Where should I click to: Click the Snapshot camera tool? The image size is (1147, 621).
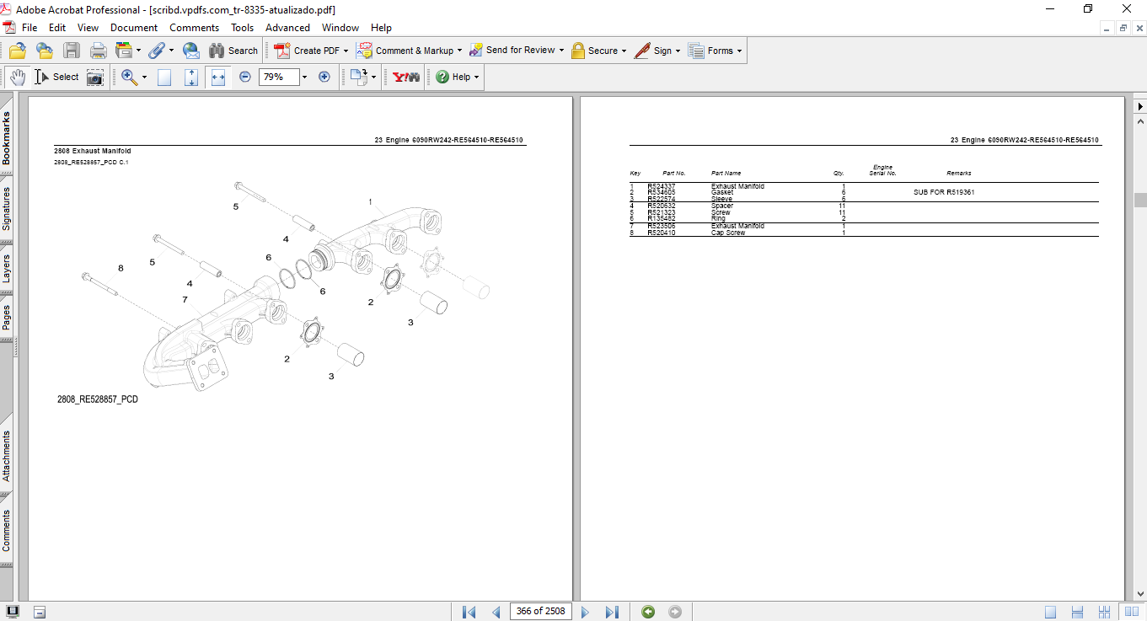coord(95,77)
